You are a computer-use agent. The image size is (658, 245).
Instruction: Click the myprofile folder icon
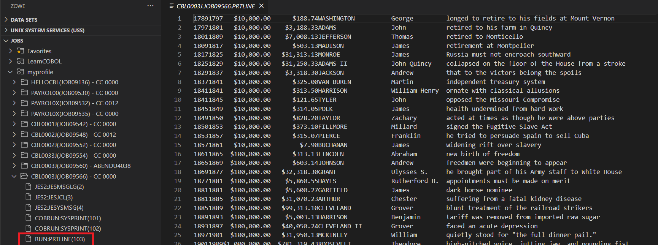(x=21, y=72)
